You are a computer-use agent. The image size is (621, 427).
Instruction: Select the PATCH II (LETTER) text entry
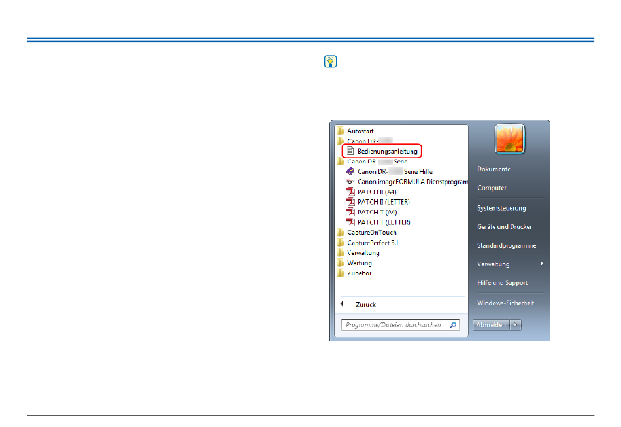pos(383,202)
